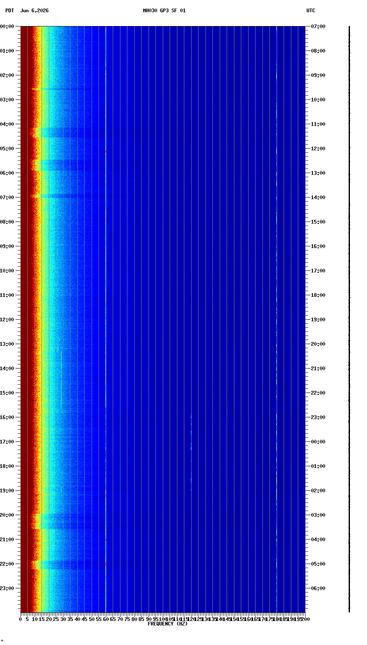Click the 03:00 UTC time label
This screenshot has height=645, width=367.
(318, 515)
